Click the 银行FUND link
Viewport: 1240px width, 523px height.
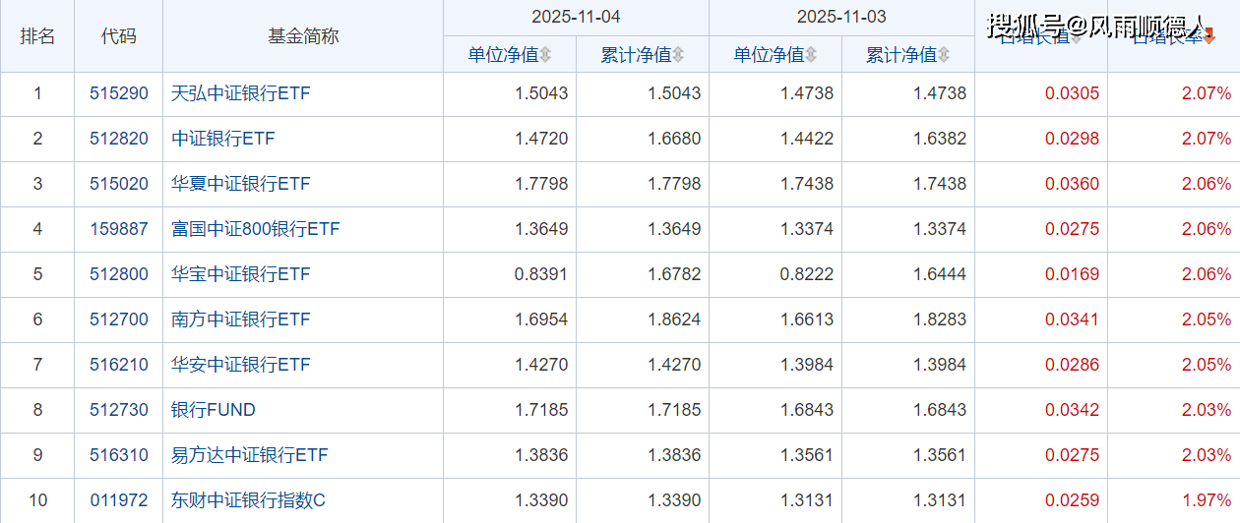coord(213,410)
